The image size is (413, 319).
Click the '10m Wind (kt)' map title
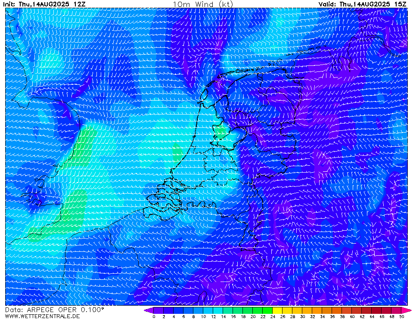click(203, 4)
